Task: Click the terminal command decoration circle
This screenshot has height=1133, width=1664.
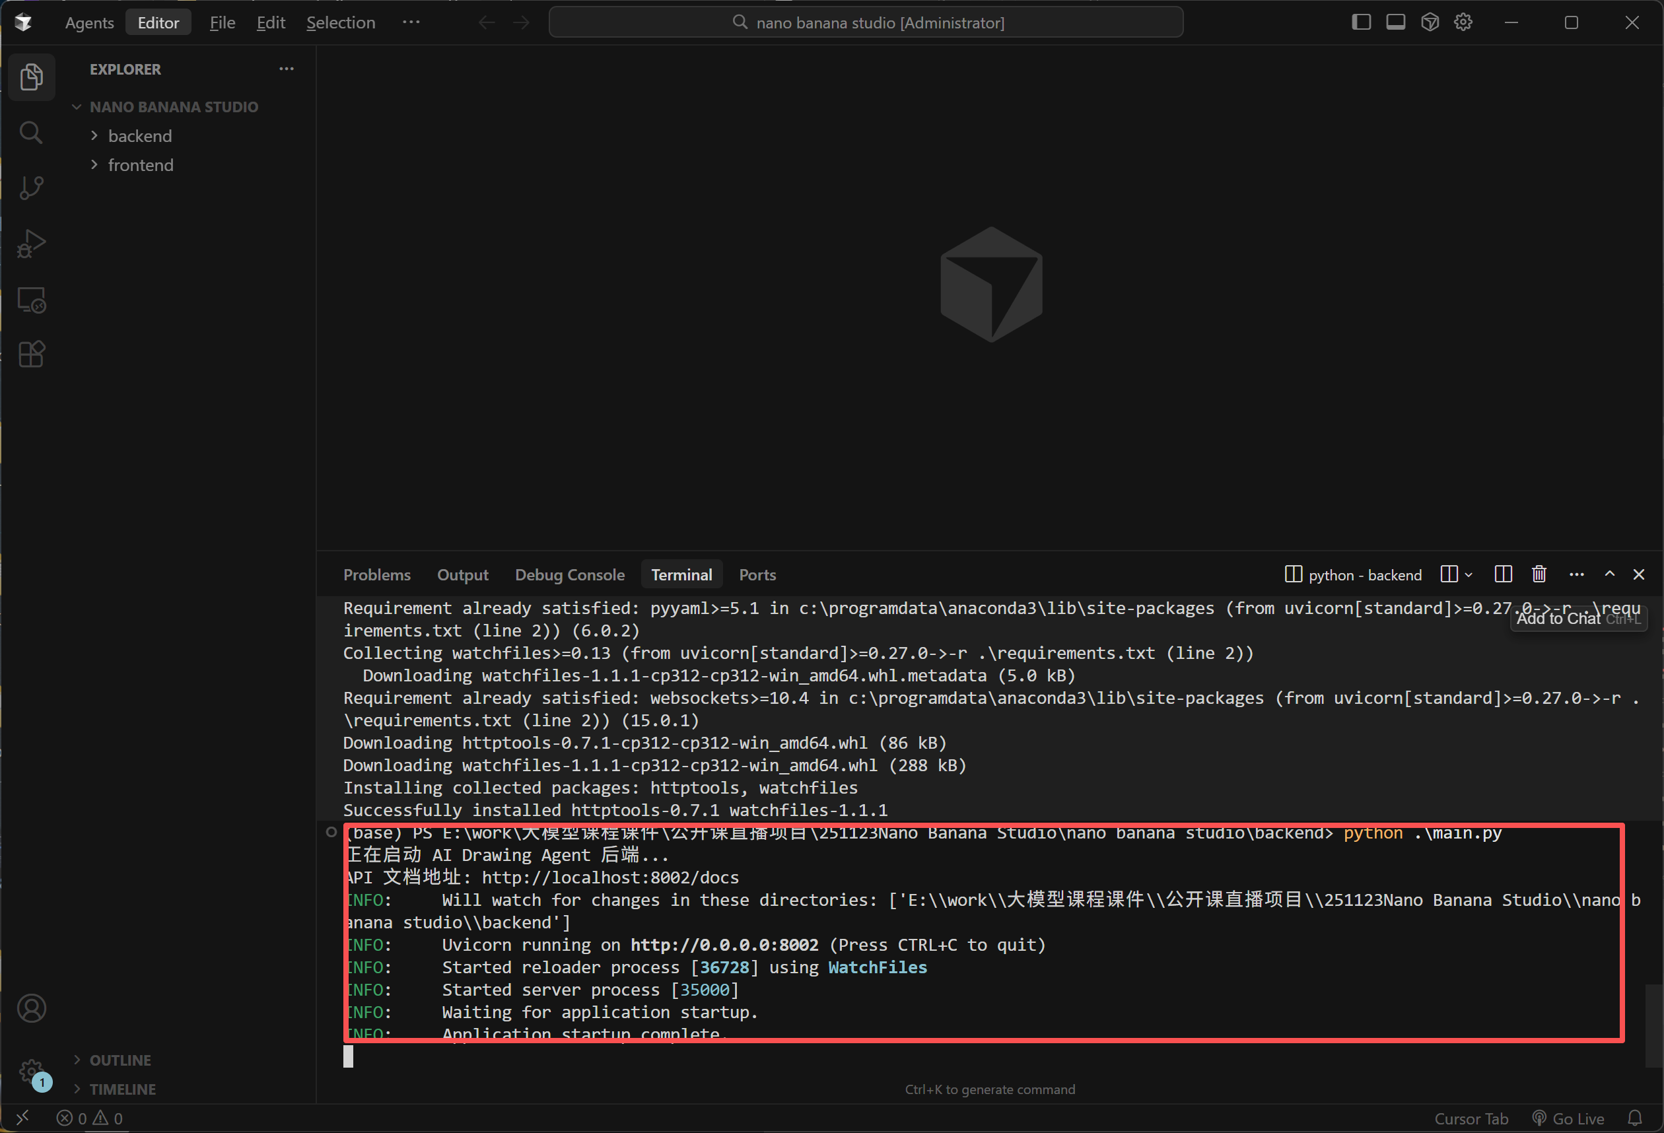Action: tap(331, 832)
